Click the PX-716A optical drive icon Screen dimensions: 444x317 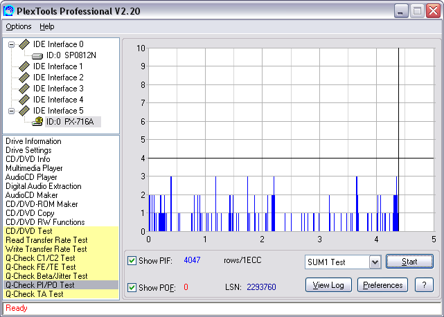(37, 121)
